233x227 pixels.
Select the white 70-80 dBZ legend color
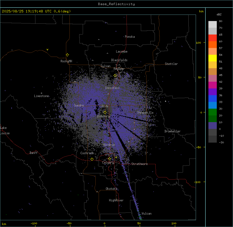[212, 25]
